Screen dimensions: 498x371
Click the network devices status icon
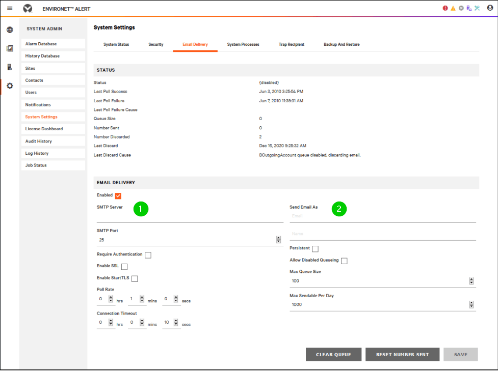(469, 8)
